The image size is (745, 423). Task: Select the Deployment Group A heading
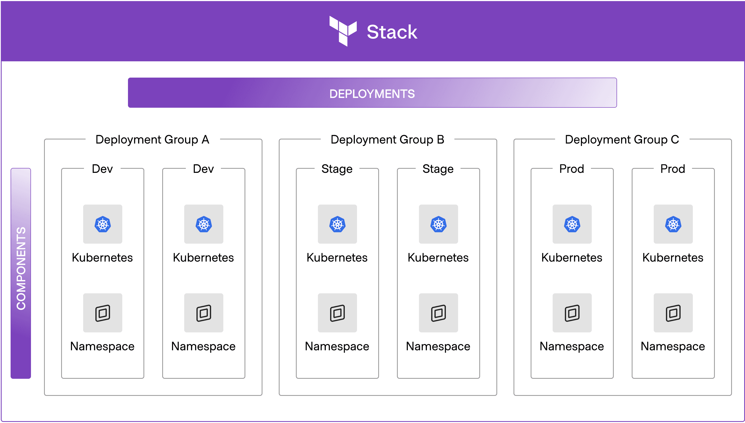pyautogui.click(x=152, y=140)
